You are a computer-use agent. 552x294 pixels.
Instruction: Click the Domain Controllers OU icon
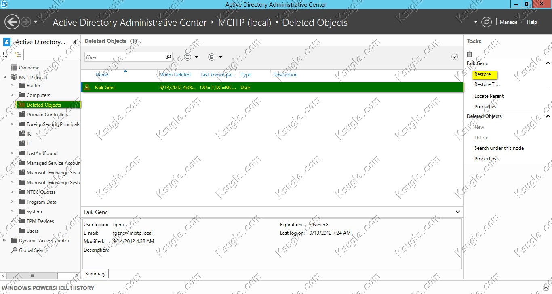22,114
